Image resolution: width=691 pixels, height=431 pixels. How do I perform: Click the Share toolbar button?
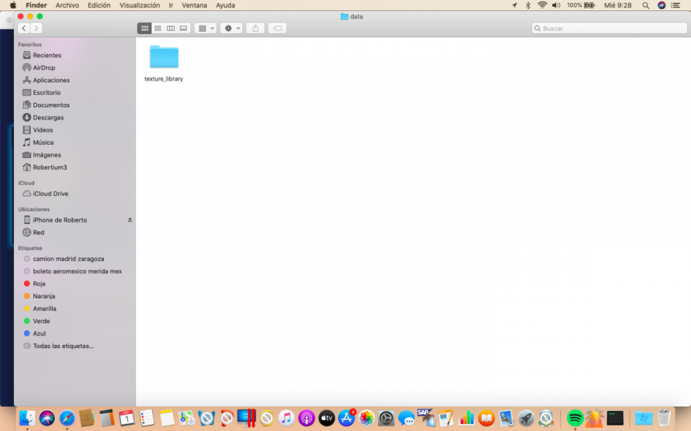coord(255,28)
